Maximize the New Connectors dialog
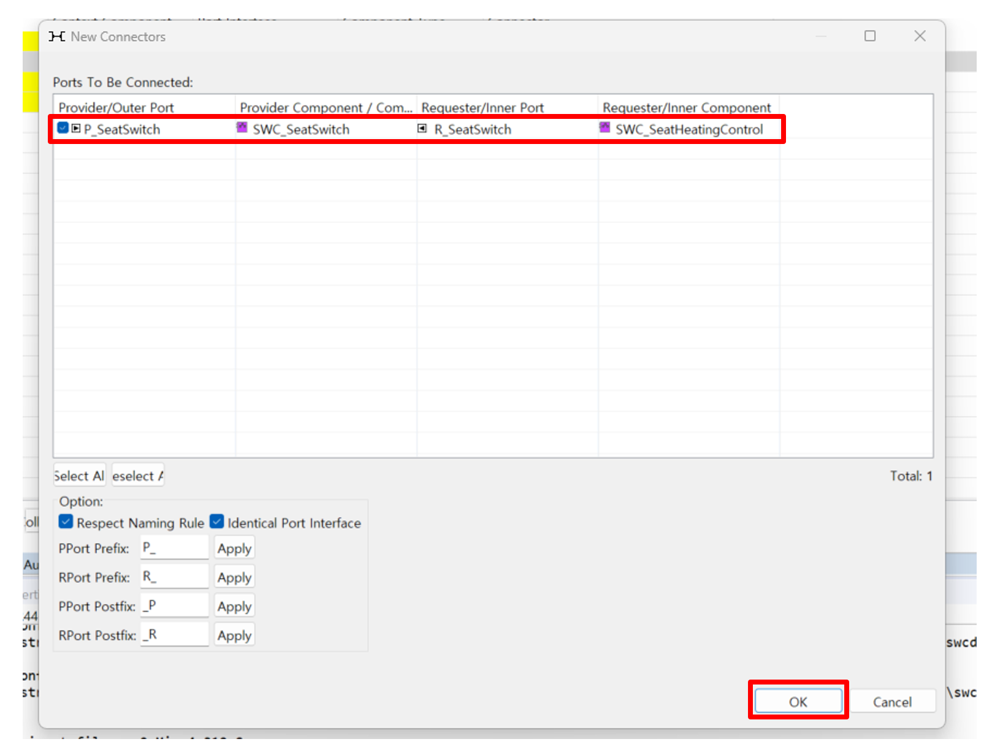992x747 pixels. coord(869,36)
